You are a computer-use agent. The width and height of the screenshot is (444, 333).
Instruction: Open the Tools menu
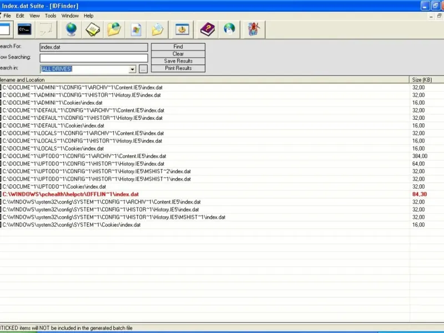(51, 16)
